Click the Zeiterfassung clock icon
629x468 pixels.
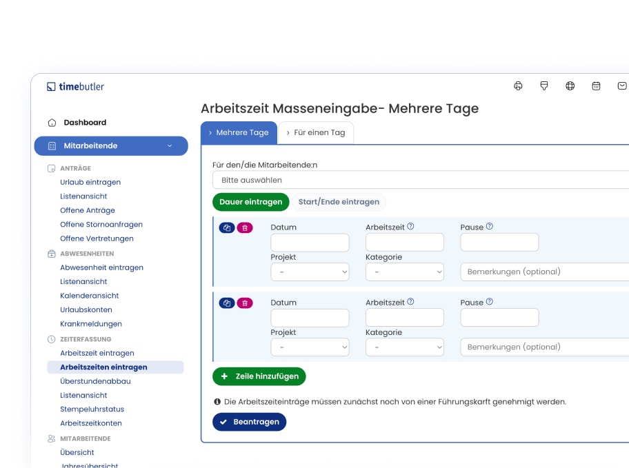click(x=51, y=339)
